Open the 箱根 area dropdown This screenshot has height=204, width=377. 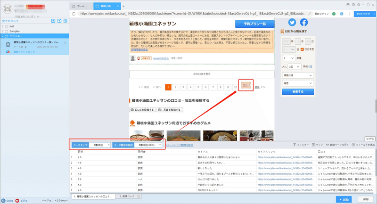pyautogui.click(x=298, y=83)
